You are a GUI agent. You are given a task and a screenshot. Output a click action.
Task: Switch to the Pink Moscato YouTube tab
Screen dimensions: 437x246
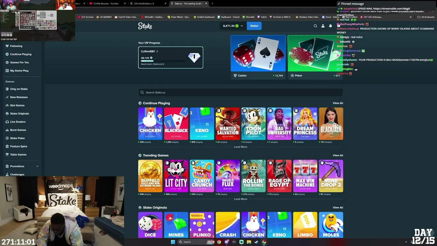coord(107,3)
